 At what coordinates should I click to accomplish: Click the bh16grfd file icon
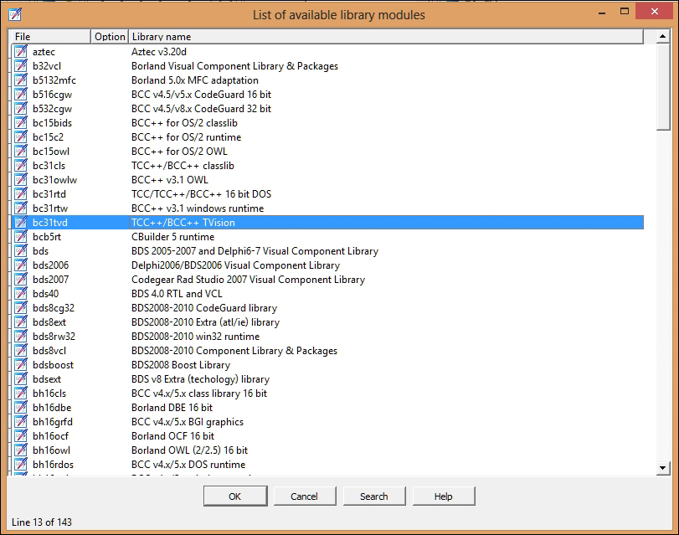(20, 422)
